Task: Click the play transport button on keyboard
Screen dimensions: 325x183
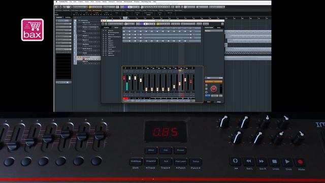Action: coord(287,162)
